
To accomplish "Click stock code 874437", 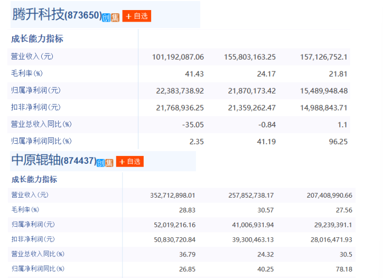I will pyautogui.click(x=78, y=161).
